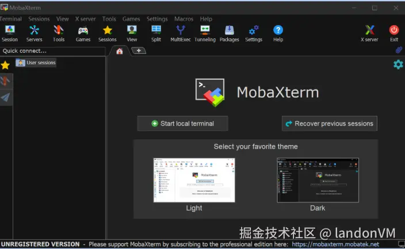Viewport: 405px width, 249px height.
Task: Open the Settings menu
Action: 157,19
